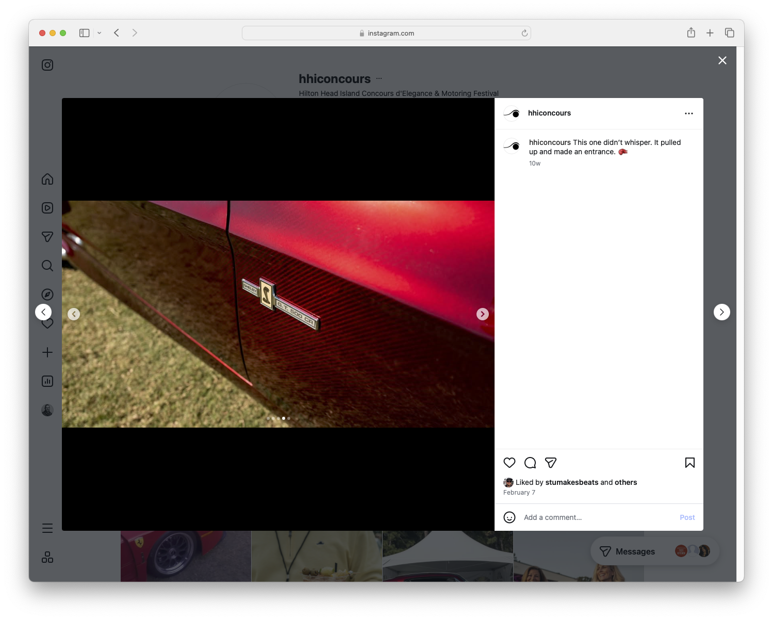Share the post via the send icon
773x620 pixels.
[x=551, y=463]
